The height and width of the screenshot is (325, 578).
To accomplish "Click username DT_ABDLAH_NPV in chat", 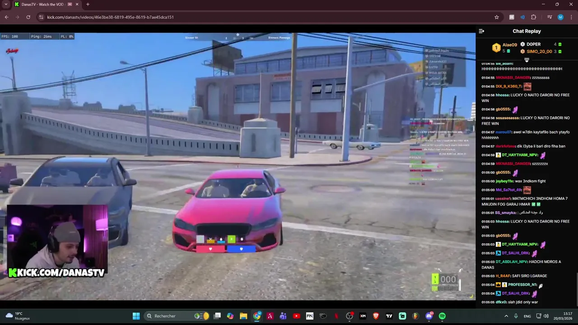I will click(511, 262).
